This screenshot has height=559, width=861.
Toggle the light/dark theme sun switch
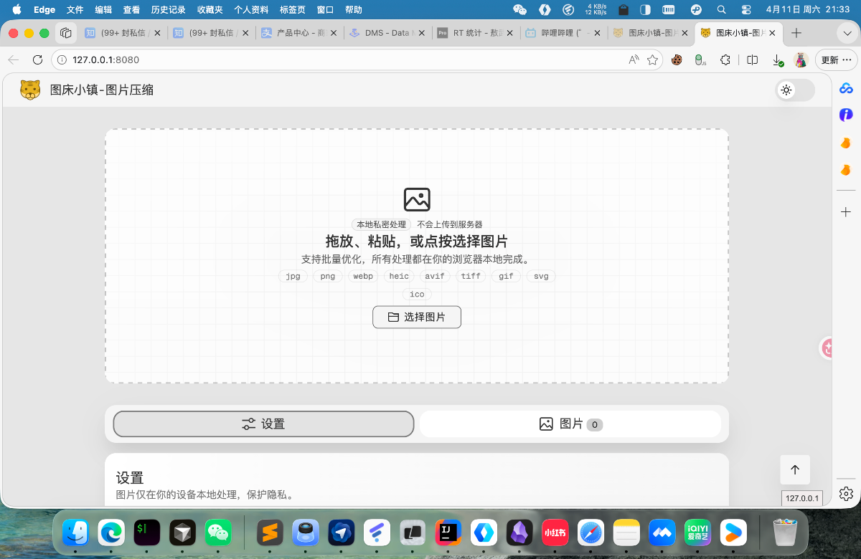pyautogui.click(x=786, y=90)
